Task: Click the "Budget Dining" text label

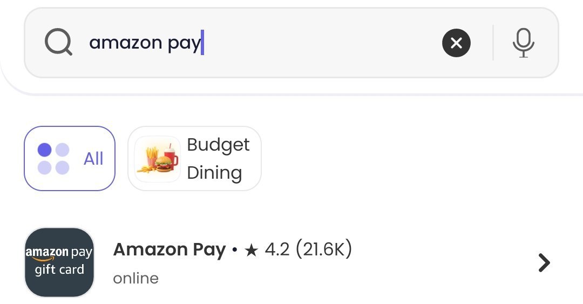Action: tap(218, 159)
